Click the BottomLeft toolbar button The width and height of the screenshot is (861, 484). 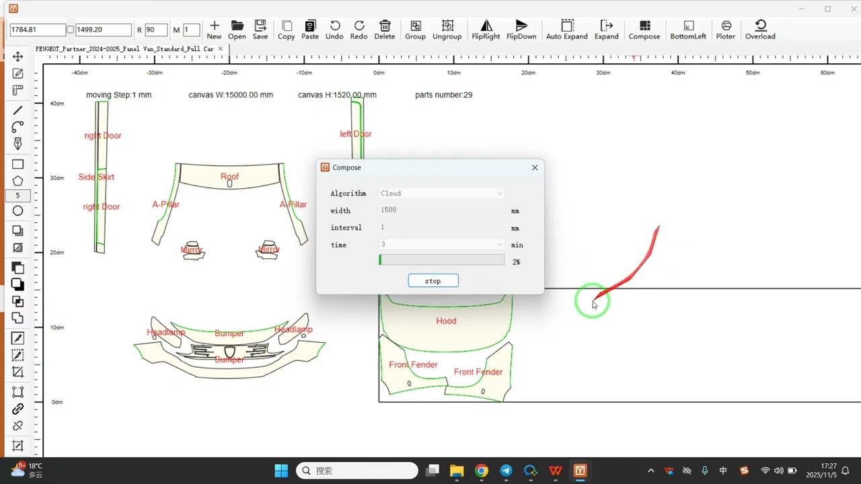688,30
